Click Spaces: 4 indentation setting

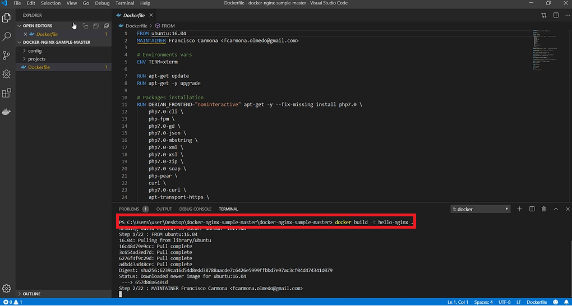[483, 302]
